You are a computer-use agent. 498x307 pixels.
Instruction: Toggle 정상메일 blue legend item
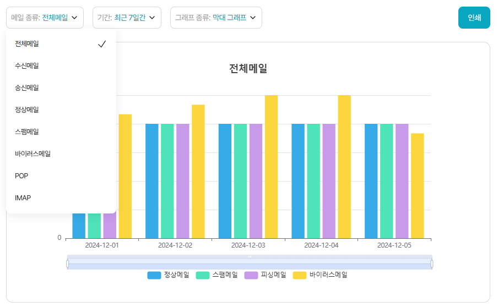(x=168, y=275)
